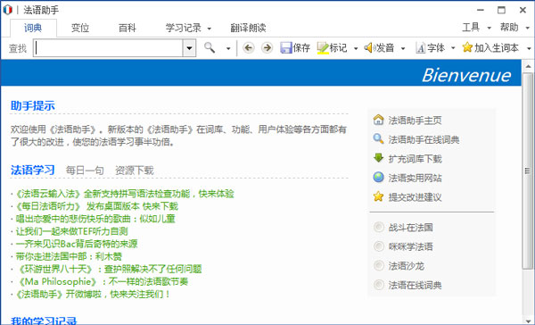Select the 法语在线词典 radio button
Screen dimensions: 535x325
click(378, 284)
